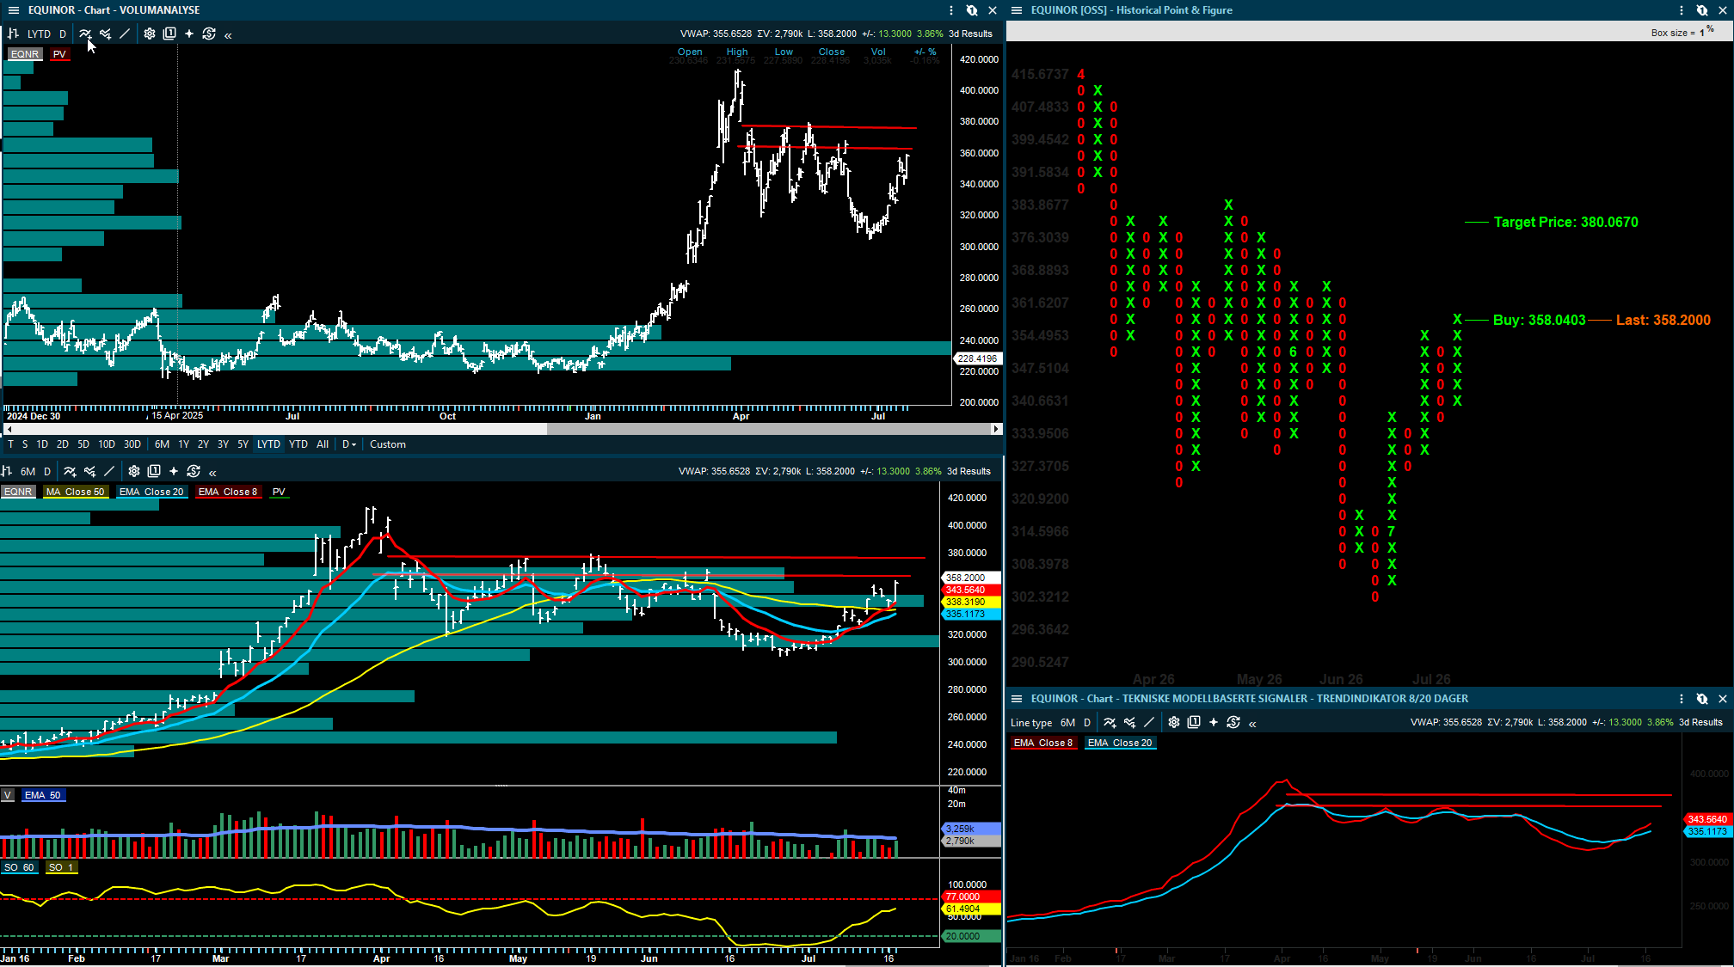Viewport: 1734px width, 967px height.
Task: Open the three-dot options of the VOLUMANALYSE panel
Action: click(951, 10)
